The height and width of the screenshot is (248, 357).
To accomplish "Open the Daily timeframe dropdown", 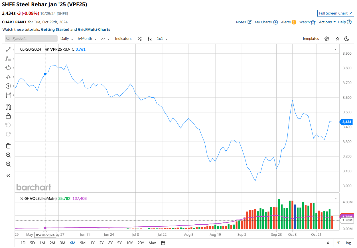I will [x=66, y=38].
